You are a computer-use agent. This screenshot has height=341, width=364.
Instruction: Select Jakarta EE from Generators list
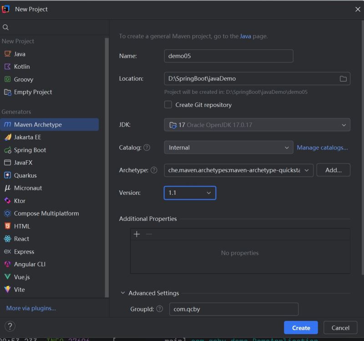(x=27, y=137)
